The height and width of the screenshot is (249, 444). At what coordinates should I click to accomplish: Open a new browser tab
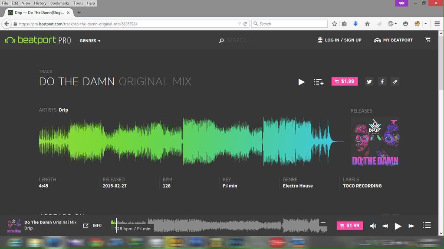click(79, 13)
